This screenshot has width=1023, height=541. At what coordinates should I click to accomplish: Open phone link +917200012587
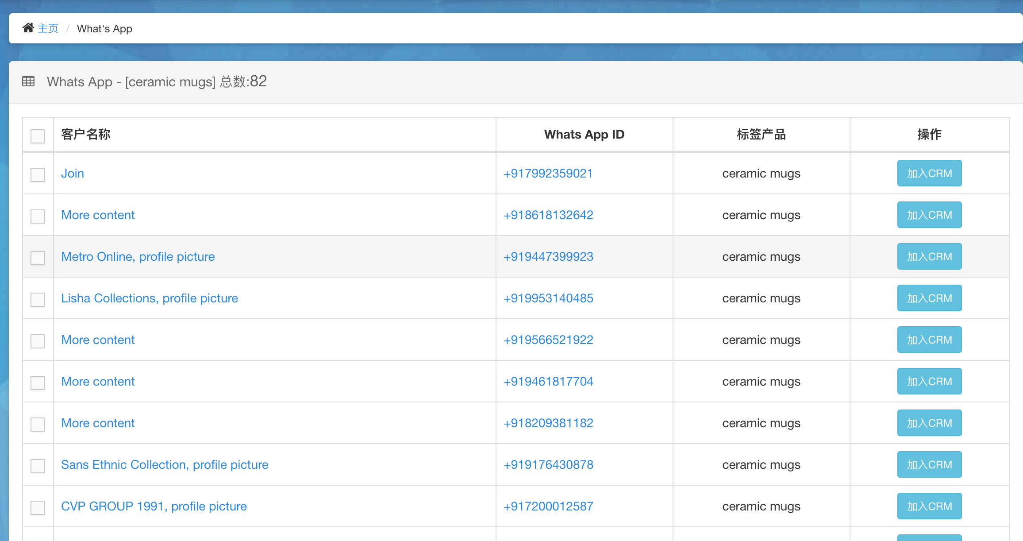point(548,506)
